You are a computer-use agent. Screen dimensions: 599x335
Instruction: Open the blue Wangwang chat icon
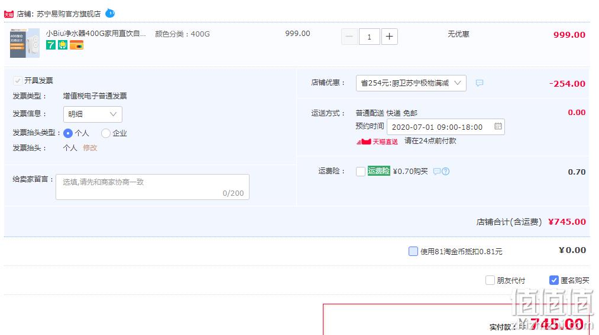110,14
